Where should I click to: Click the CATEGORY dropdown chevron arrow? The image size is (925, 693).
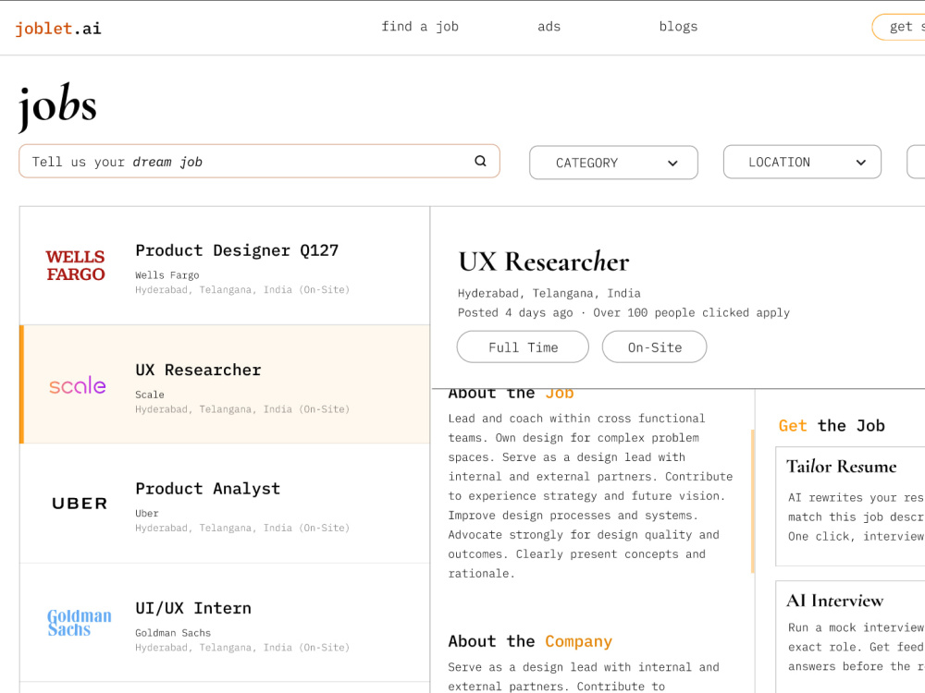672,164
